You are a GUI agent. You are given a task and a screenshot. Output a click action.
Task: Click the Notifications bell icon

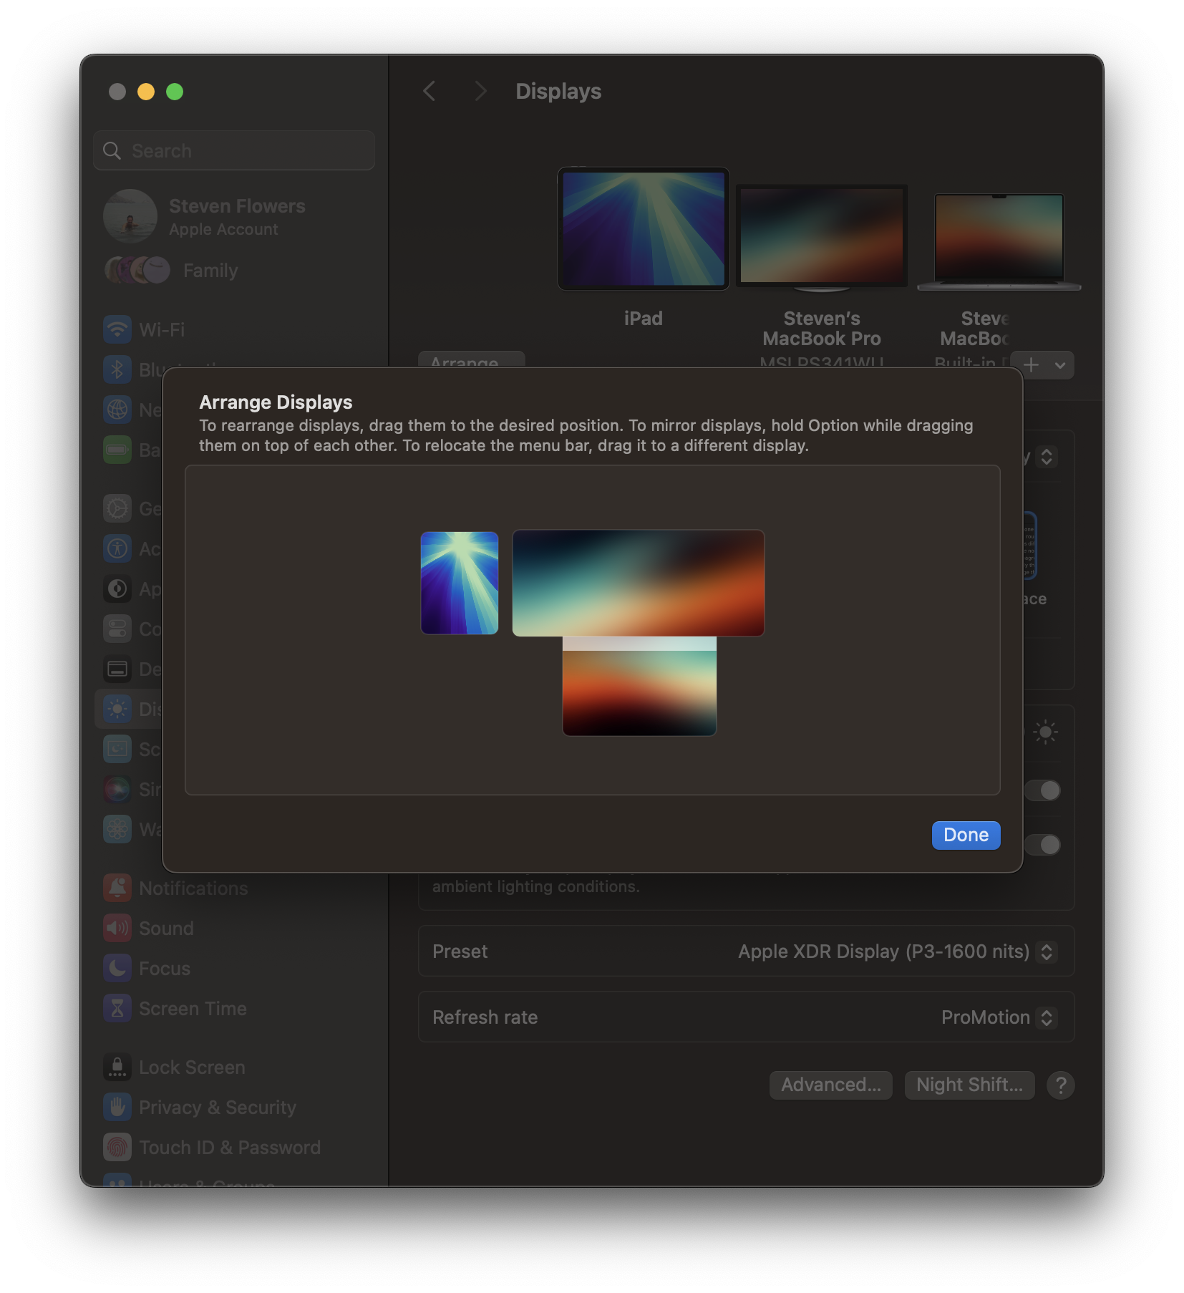(117, 888)
